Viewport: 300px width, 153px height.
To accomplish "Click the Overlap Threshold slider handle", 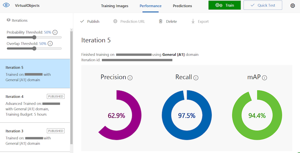I will pos(34,49).
